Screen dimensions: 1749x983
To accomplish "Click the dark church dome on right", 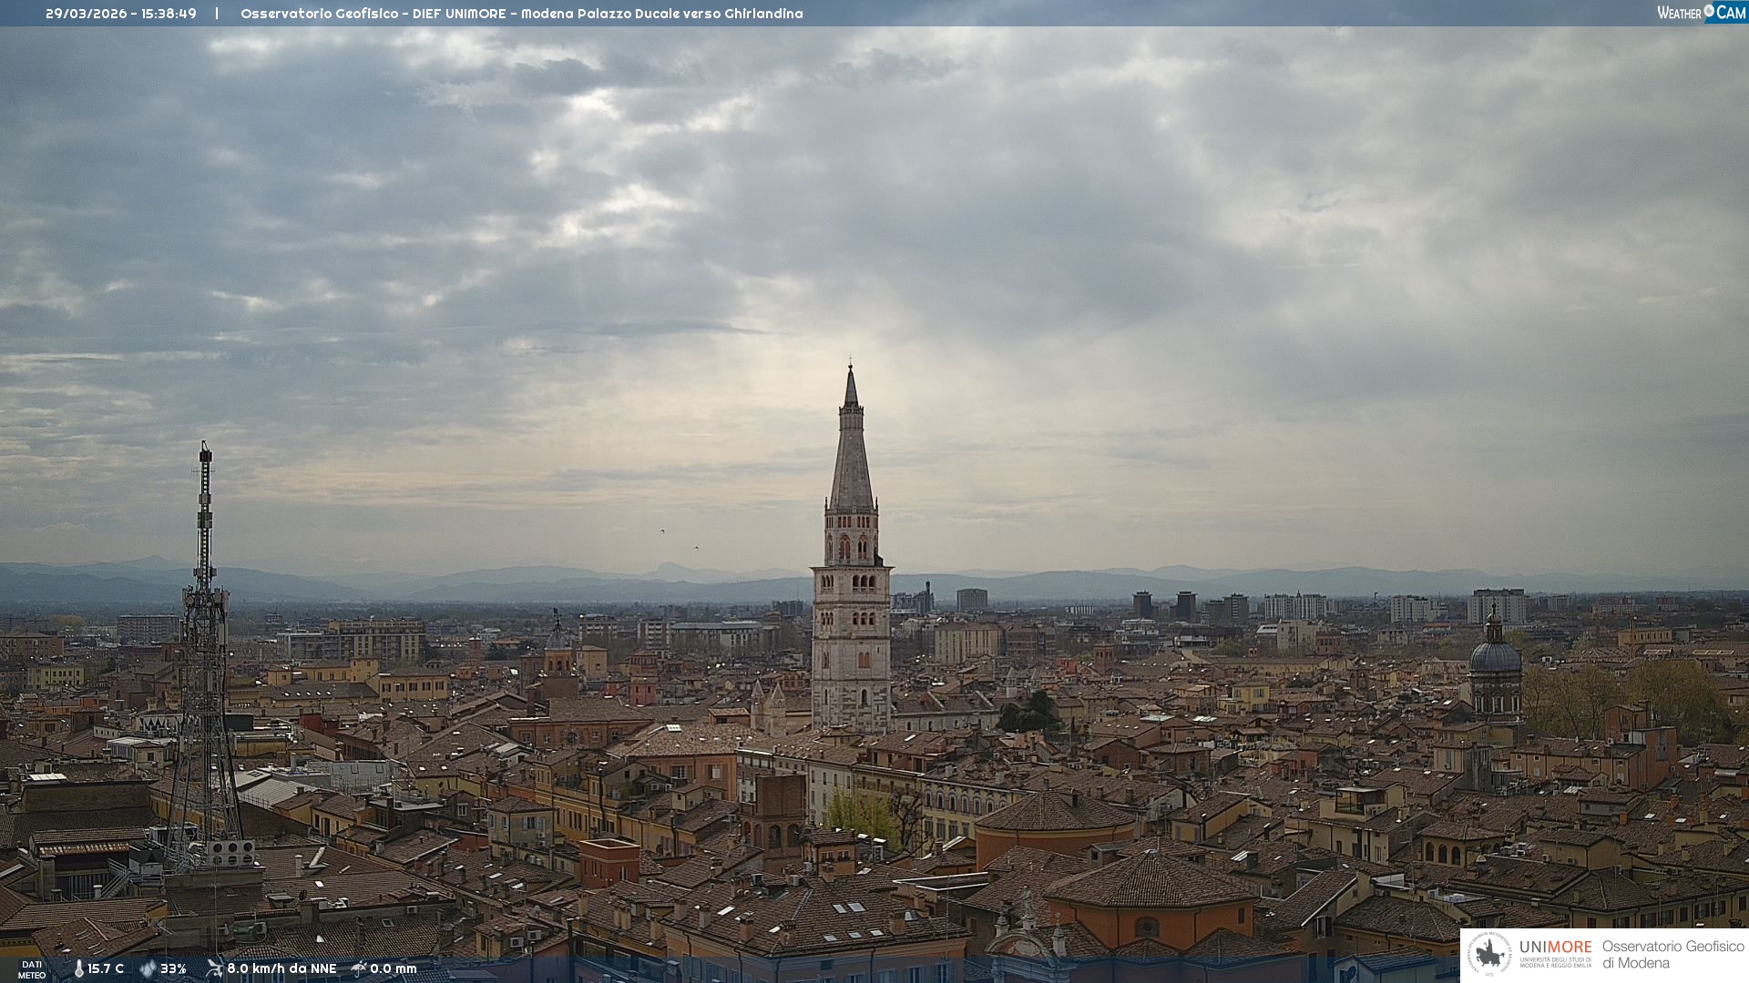I will 1495,655.
